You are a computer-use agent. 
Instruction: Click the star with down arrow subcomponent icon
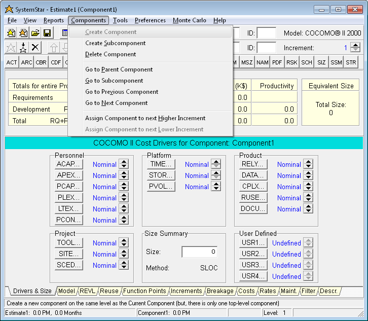[x=23, y=48]
